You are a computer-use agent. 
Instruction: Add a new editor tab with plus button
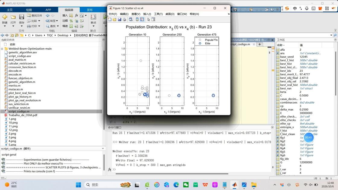(260, 44)
